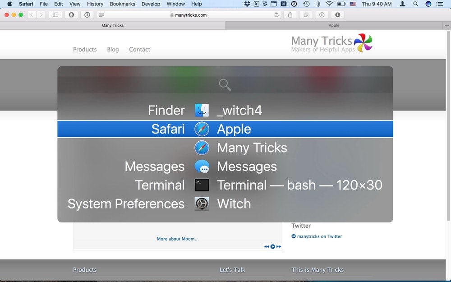Open Siri from the menu bar
This screenshot has height=282, width=451.
[x=428, y=4]
